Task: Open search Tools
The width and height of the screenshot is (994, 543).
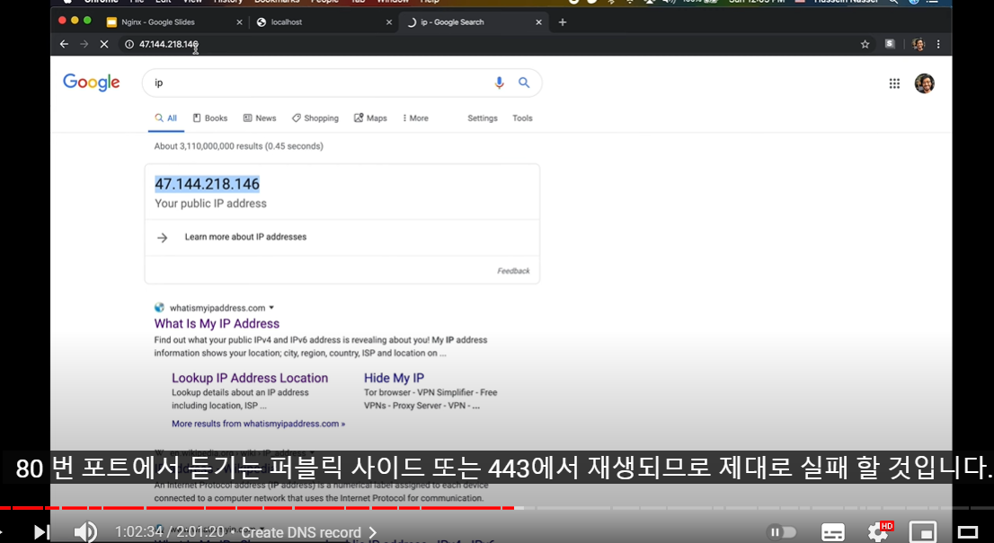Action: (x=522, y=118)
